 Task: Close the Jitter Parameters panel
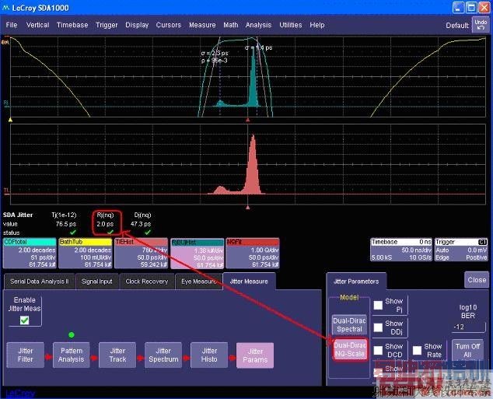tap(476, 279)
